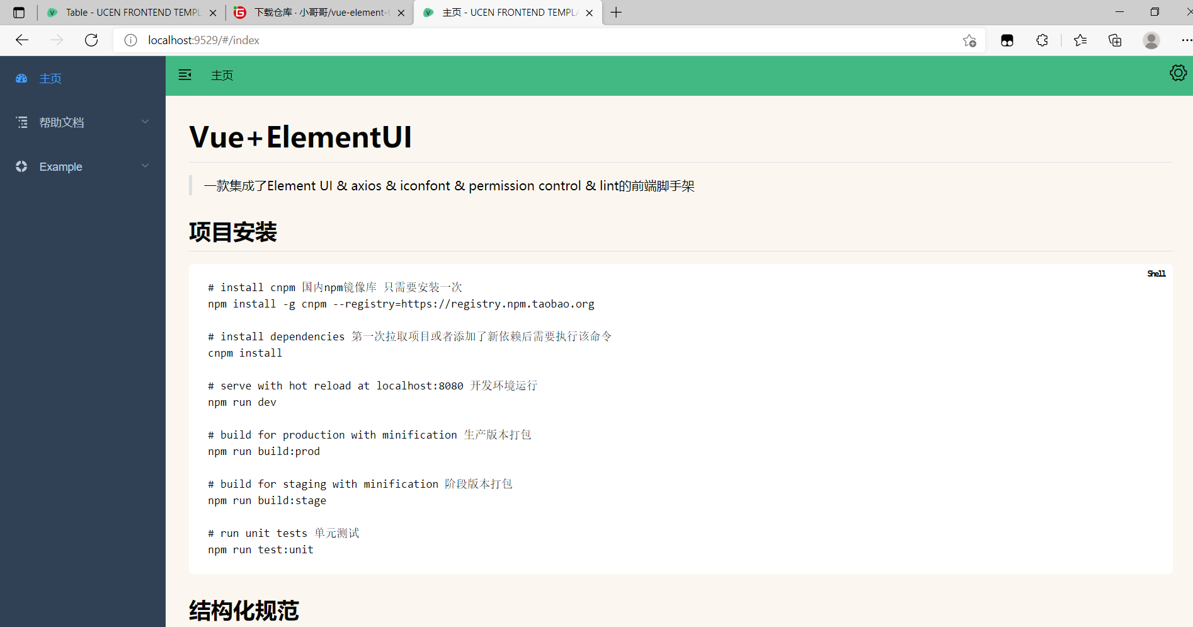Viewport: 1193px width, 627px height.
Task: Close the Table - UCEN FRONTEND tab
Action: (x=213, y=13)
